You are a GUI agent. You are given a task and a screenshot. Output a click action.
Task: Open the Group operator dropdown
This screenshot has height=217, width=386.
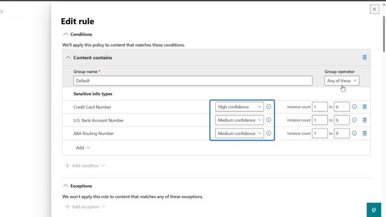342,81
